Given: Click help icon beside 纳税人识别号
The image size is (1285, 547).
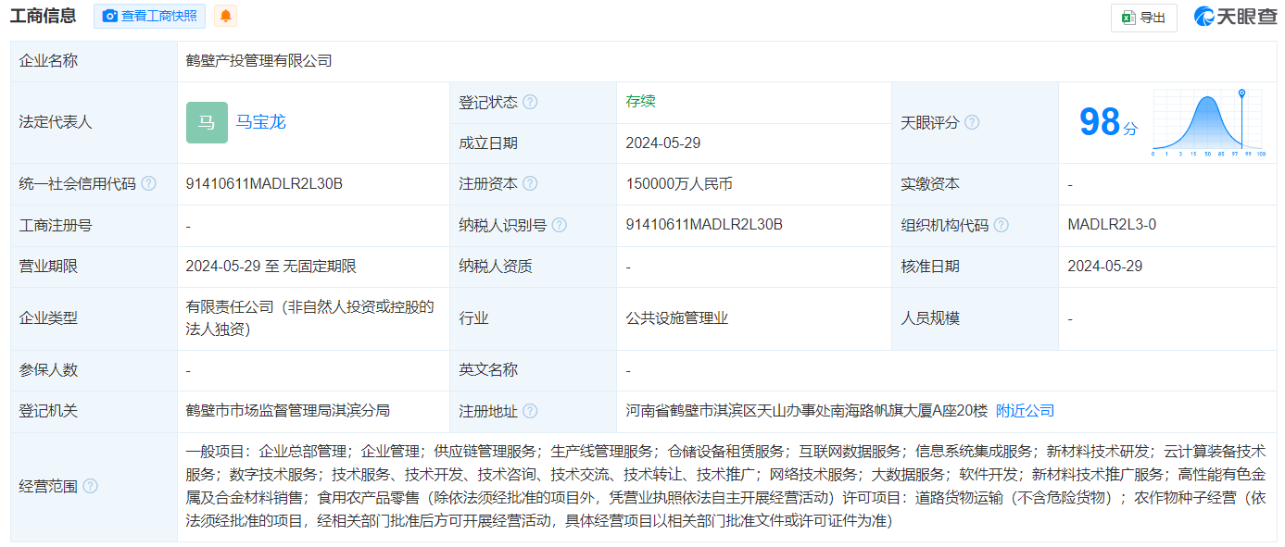Looking at the screenshot, I should click(559, 225).
